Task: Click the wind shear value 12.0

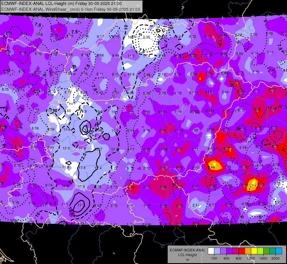Action: [66, 148]
